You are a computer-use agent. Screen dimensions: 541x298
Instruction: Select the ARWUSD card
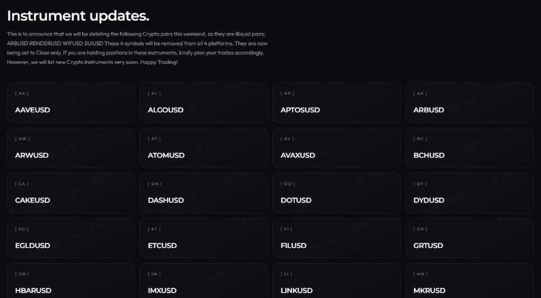click(71, 148)
